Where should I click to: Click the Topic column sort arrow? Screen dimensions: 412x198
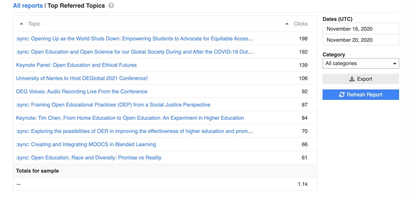pos(21,24)
